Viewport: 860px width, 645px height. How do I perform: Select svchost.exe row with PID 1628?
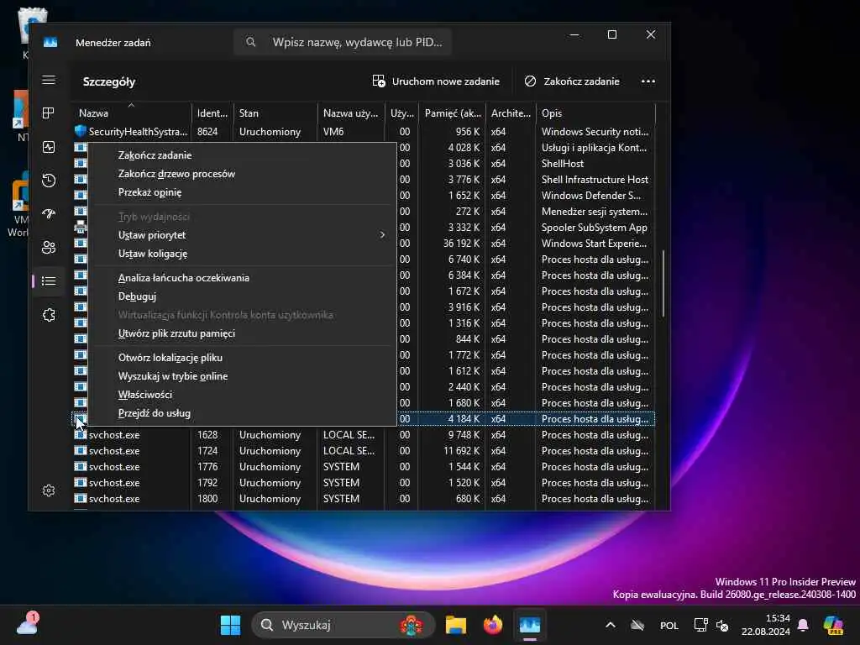[x=364, y=435]
